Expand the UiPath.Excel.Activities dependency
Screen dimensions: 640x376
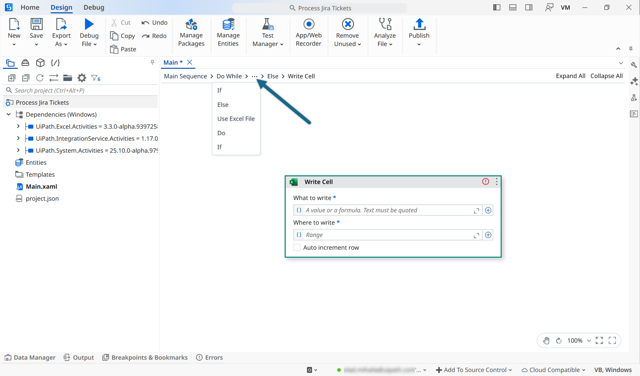pos(18,126)
